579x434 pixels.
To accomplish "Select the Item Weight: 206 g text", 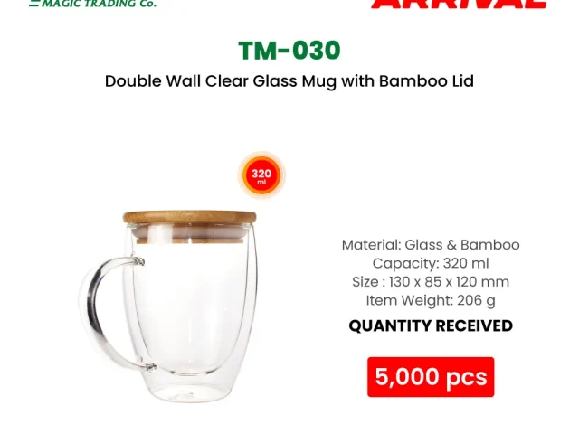I will [431, 300].
